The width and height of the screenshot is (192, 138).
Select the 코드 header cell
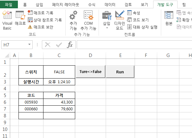coord(31,95)
